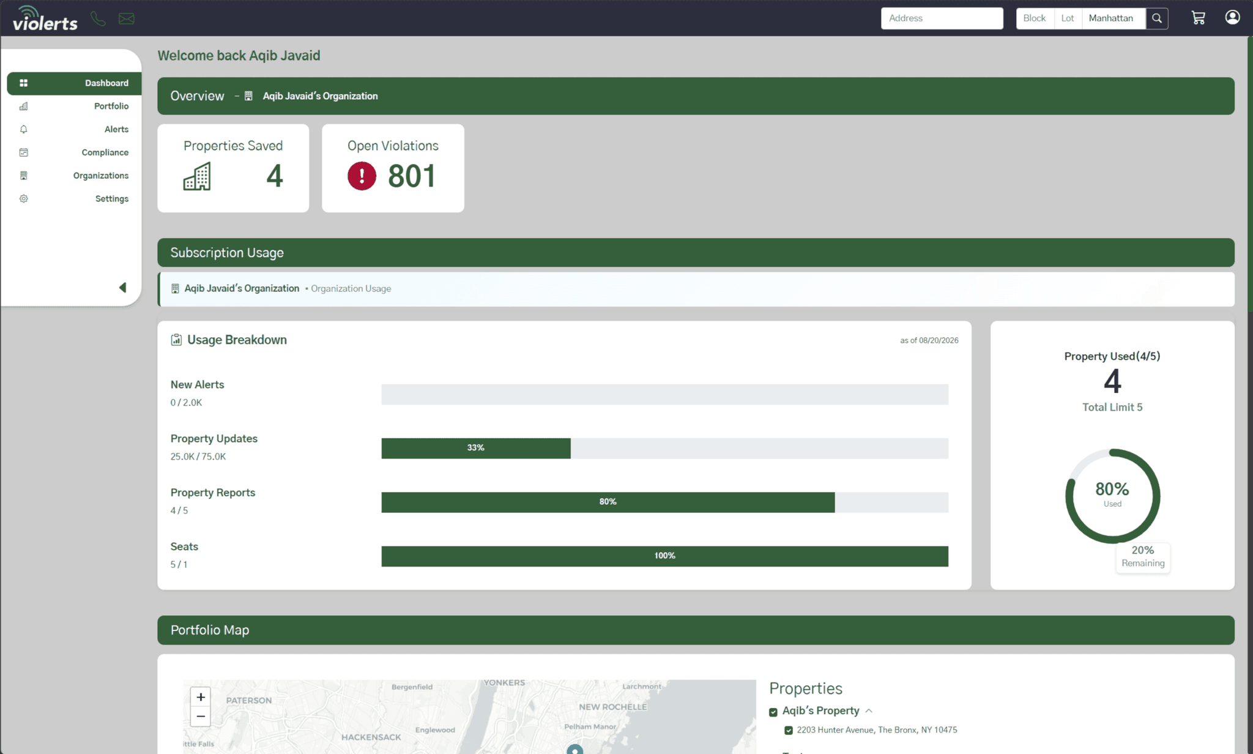Click the map location pin marker
Screen dimensions: 1253x754
tap(574, 750)
